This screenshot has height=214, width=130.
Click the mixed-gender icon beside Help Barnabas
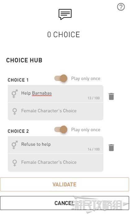point(15,94)
